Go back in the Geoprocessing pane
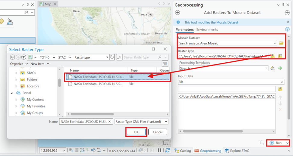The image size is (293, 156). pyautogui.click(x=178, y=13)
